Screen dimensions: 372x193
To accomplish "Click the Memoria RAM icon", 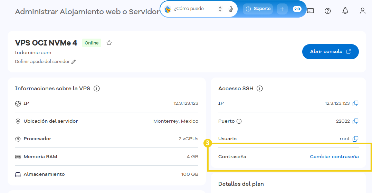I will point(18,157).
